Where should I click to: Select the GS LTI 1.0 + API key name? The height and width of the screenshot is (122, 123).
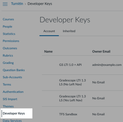tap(71, 65)
